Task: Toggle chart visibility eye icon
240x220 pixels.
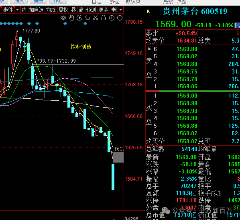Action: pyautogui.click(x=63, y=18)
